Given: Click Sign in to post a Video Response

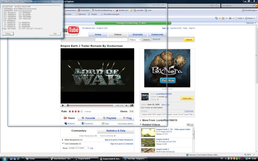Looking at the screenshot, I should click(x=119, y=140).
